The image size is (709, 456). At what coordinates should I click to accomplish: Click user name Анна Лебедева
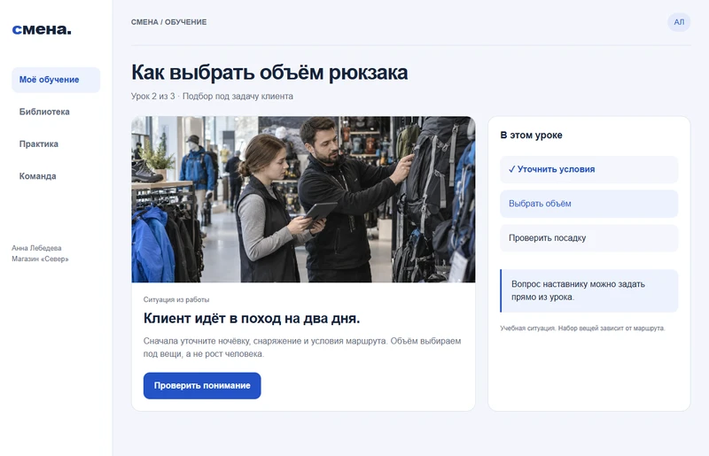tap(36, 248)
